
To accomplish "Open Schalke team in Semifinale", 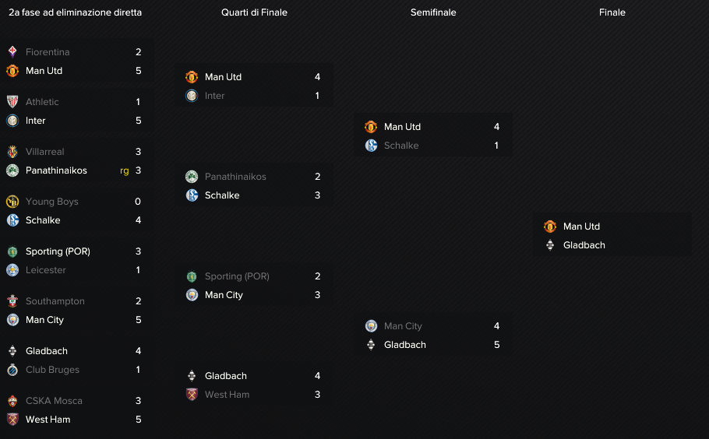I will click(x=401, y=146).
